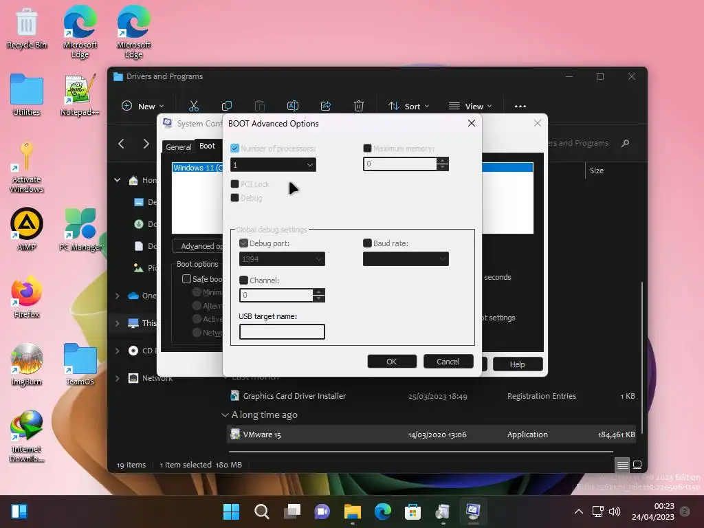This screenshot has height=528, width=704.
Task: Open PC Manager desktop shortcut
Action: coord(80,229)
